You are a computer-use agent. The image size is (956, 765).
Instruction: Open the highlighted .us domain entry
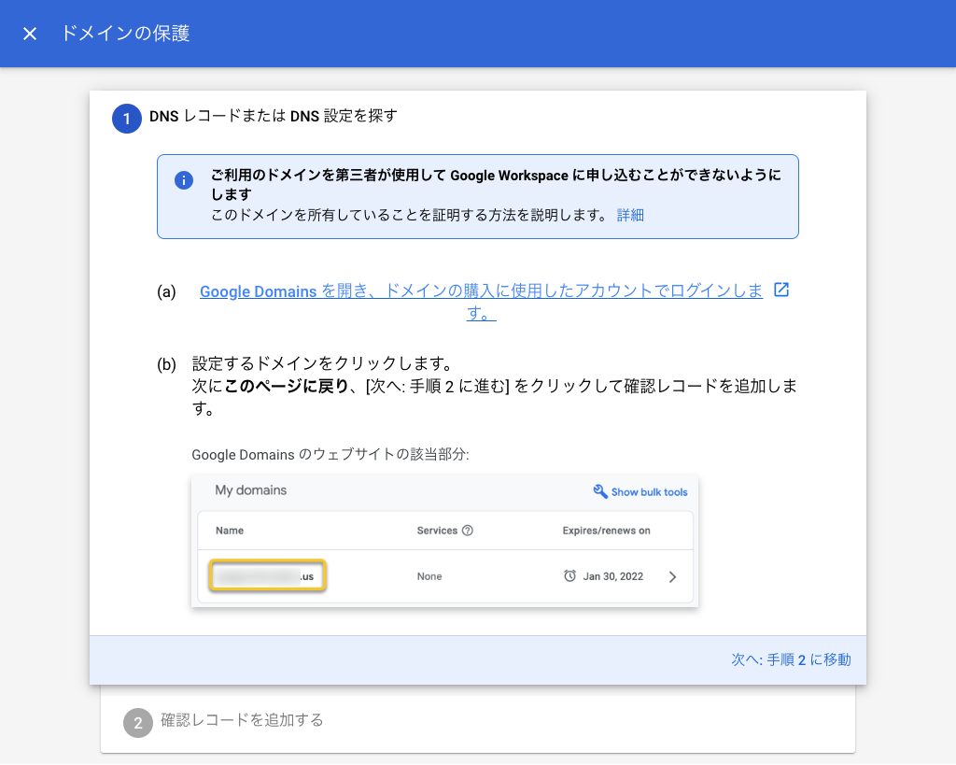point(267,575)
